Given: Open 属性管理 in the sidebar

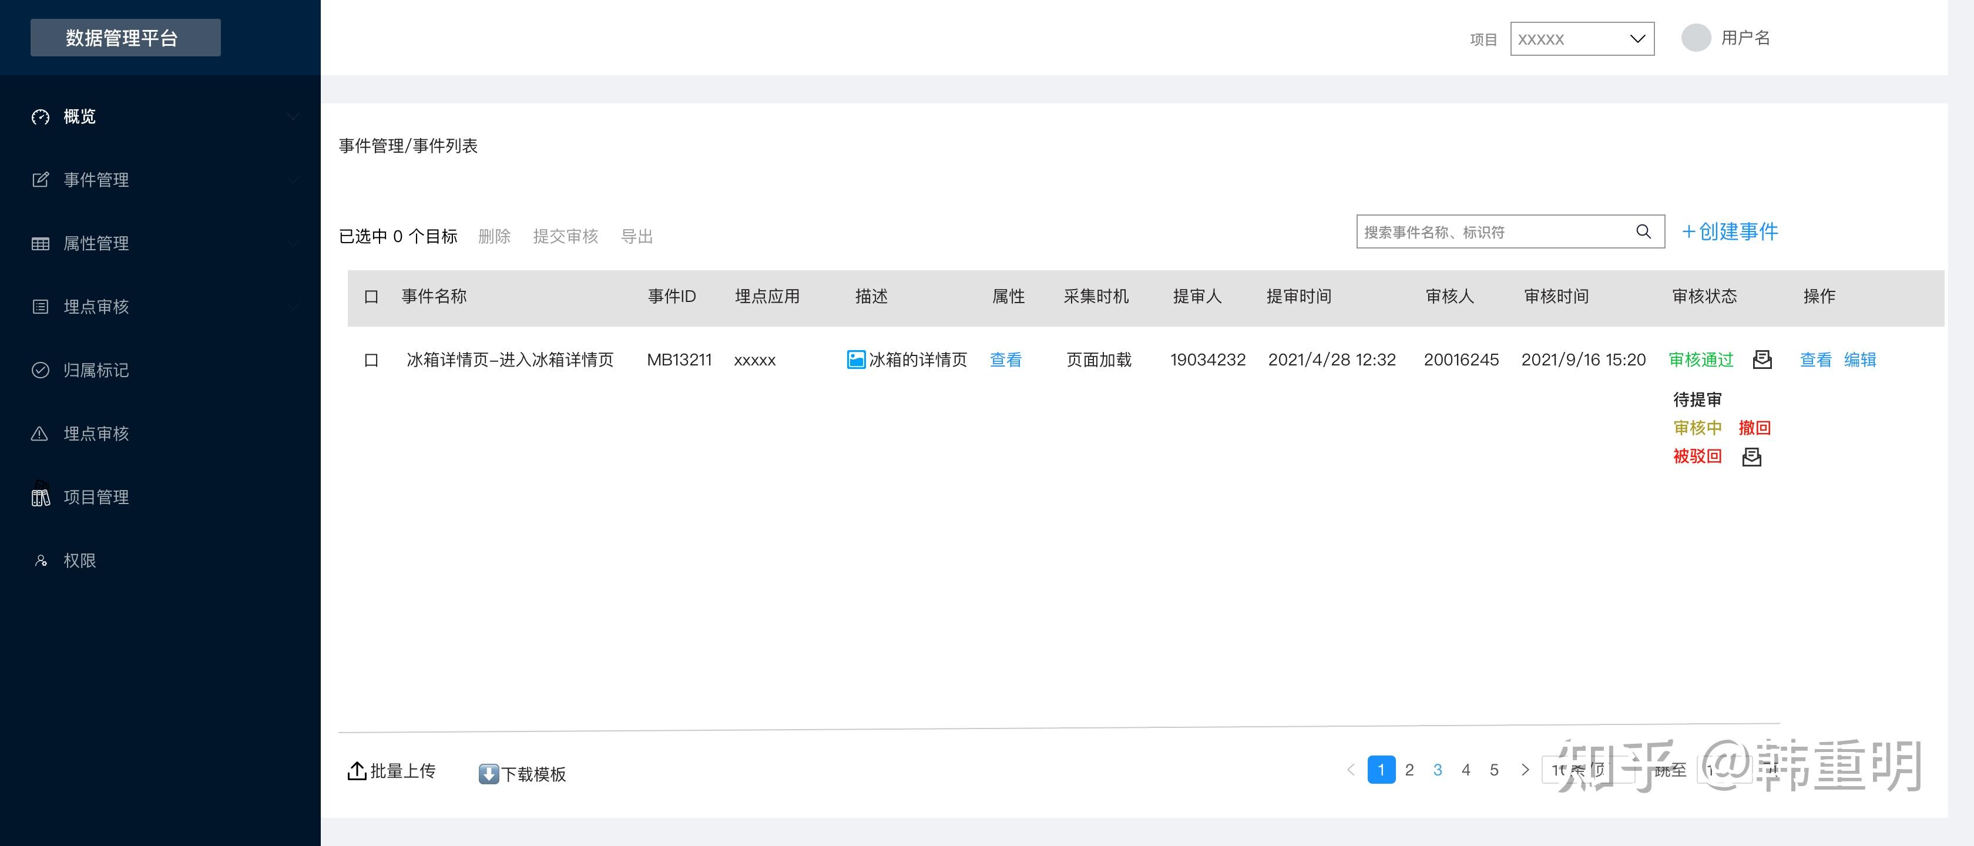Looking at the screenshot, I should point(96,244).
